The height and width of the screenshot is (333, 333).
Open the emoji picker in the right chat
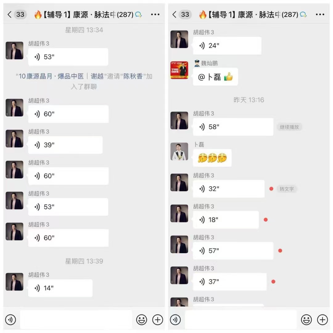(x=306, y=320)
